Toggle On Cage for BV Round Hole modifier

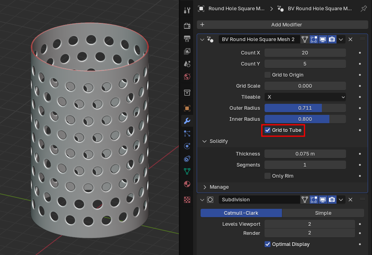click(x=304, y=39)
